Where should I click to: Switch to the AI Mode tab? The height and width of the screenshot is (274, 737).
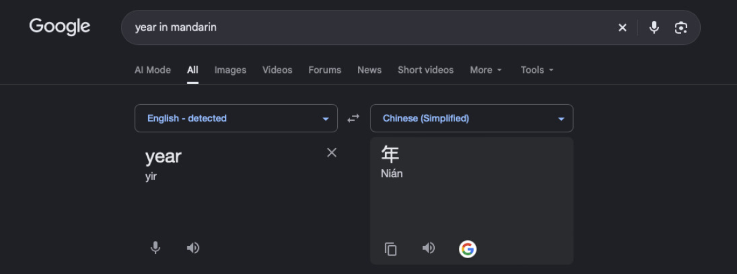153,70
